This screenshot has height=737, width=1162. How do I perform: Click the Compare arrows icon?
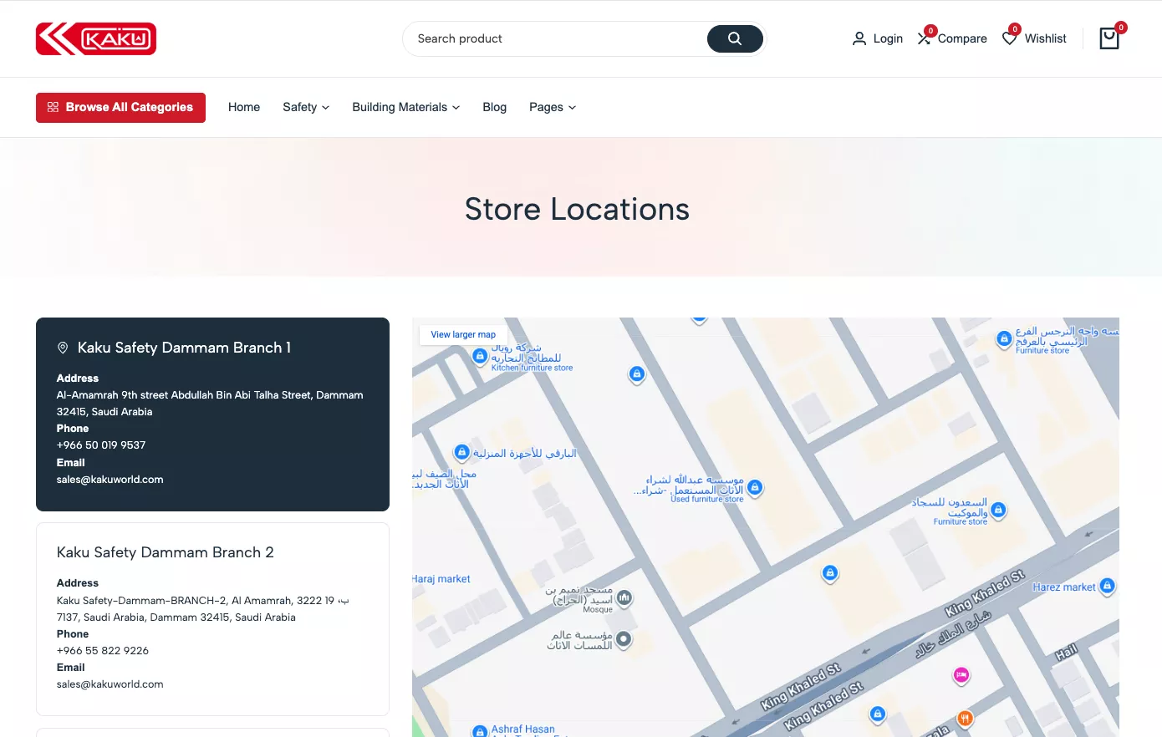click(925, 38)
